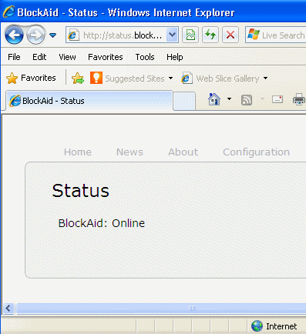The image size is (306, 334).
Task: Open the Favorites menu in menu bar
Action: point(106,57)
